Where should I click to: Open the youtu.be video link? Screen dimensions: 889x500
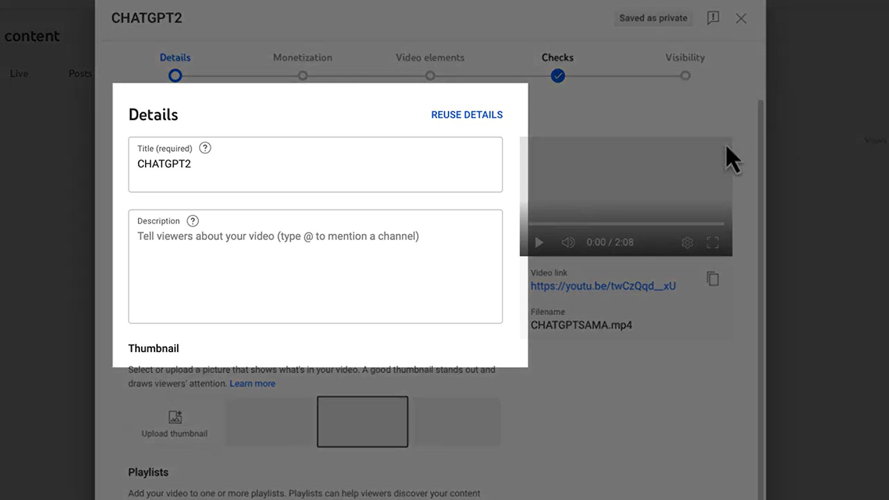(x=603, y=286)
